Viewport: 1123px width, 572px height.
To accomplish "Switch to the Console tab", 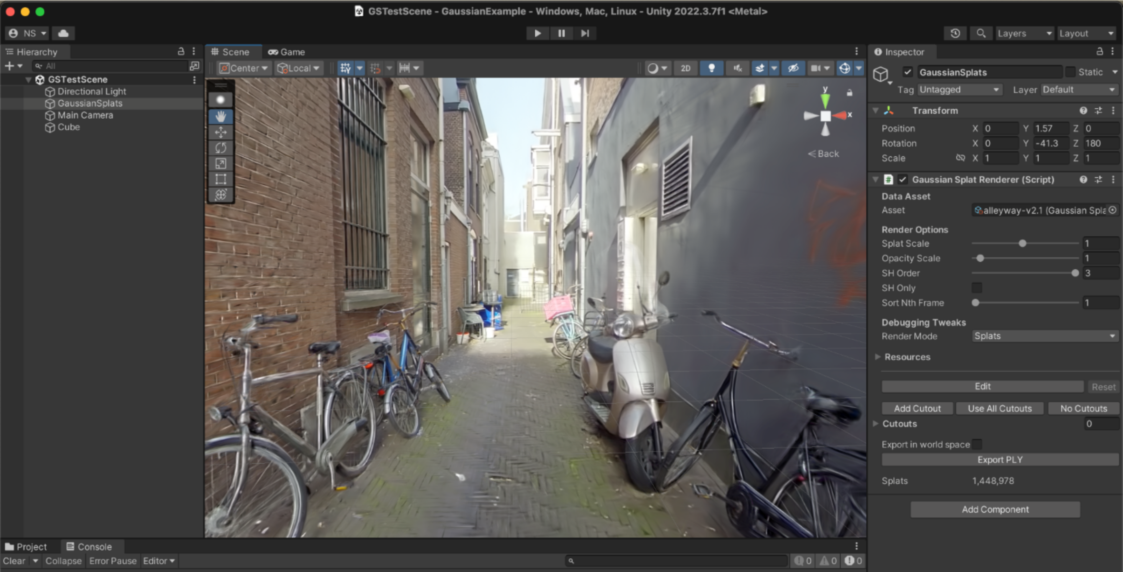I will tap(89, 546).
